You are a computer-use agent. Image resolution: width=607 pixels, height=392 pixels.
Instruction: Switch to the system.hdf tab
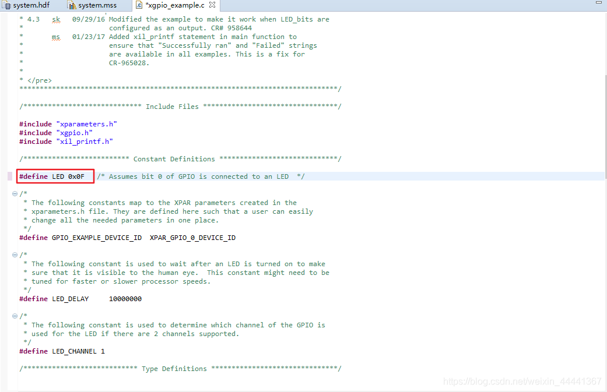[27, 5]
